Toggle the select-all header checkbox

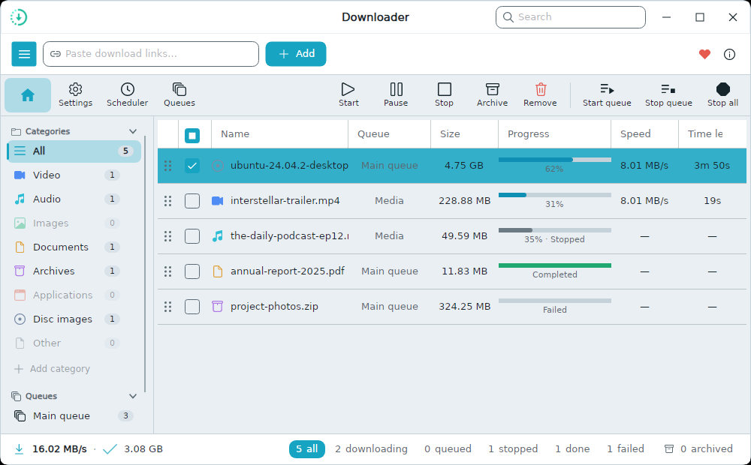coord(192,136)
